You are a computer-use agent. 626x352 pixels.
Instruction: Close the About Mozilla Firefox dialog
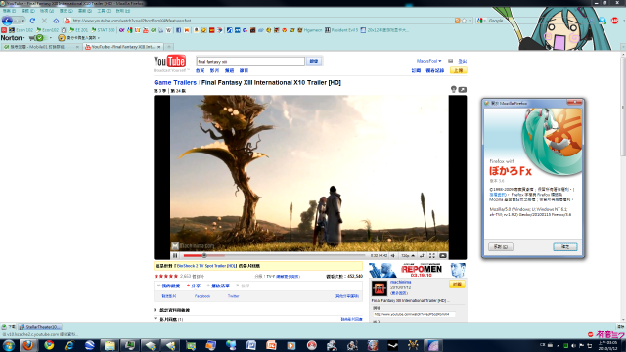(575, 102)
